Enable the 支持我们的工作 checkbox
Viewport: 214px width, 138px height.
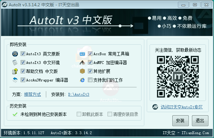90,80
